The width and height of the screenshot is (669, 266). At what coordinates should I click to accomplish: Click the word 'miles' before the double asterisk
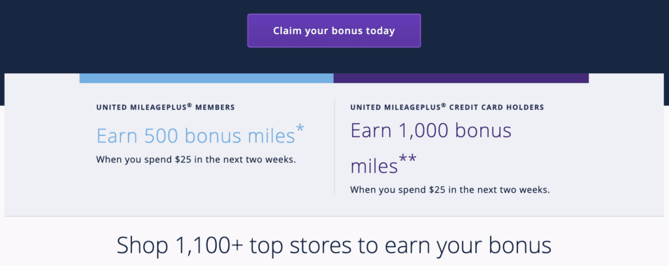(x=374, y=166)
